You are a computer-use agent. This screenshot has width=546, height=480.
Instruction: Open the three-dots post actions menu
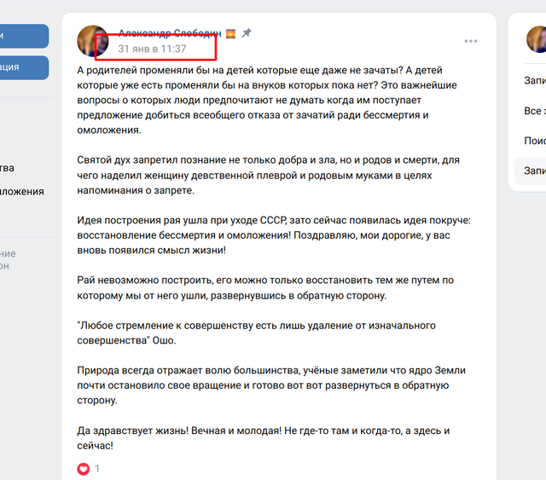470,42
